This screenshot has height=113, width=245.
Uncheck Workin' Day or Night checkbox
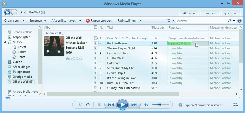tap(95, 48)
